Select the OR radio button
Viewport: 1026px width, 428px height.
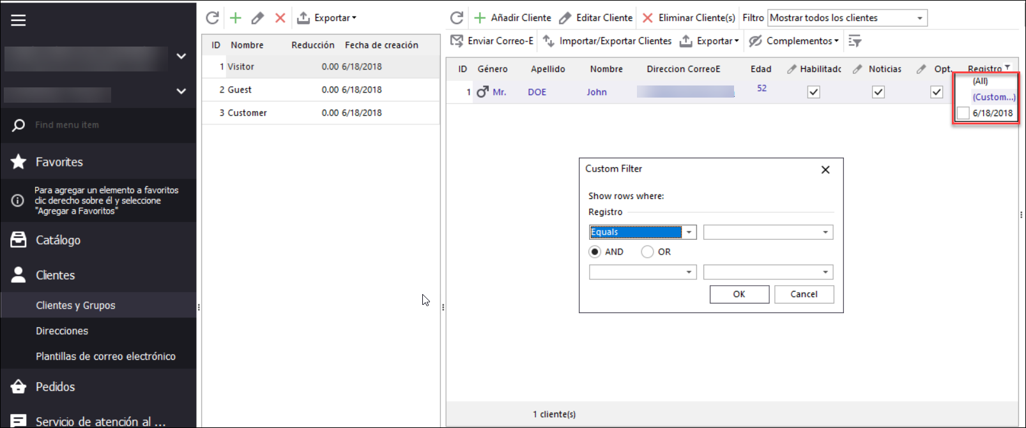coord(647,252)
